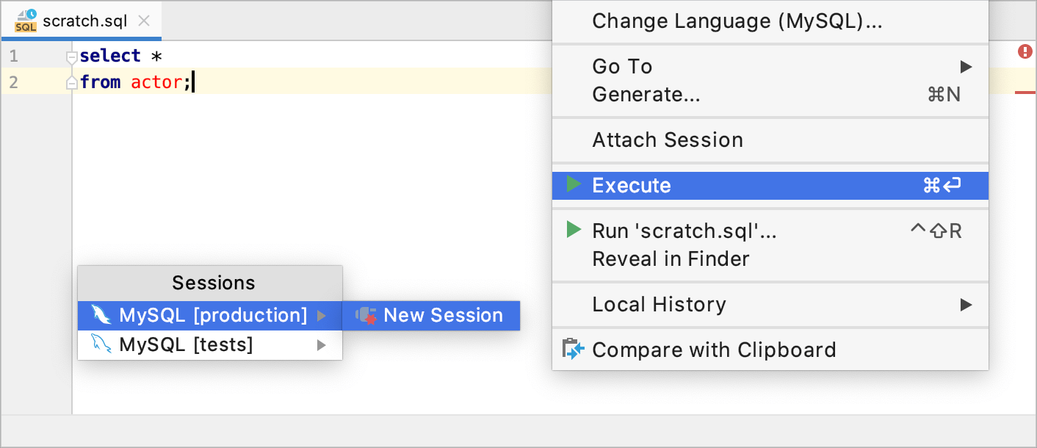The width and height of the screenshot is (1037, 448).
Task: Click the Compare with Clipboard icon
Action: (x=574, y=350)
